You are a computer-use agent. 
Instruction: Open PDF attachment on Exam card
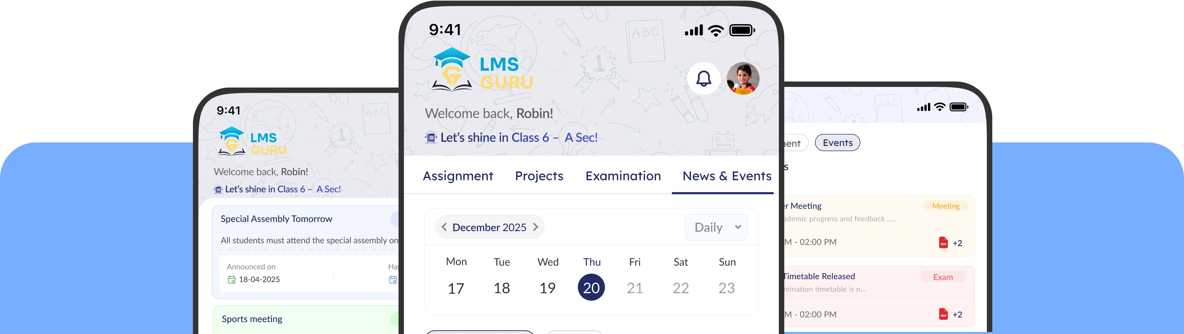click(x=943, y=314)
